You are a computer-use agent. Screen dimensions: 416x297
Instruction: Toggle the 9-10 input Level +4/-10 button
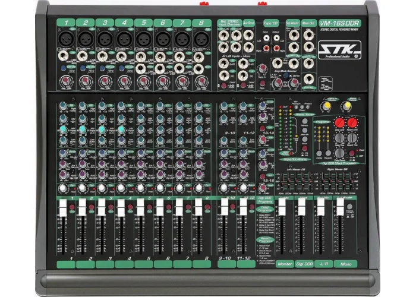point(223,86)
